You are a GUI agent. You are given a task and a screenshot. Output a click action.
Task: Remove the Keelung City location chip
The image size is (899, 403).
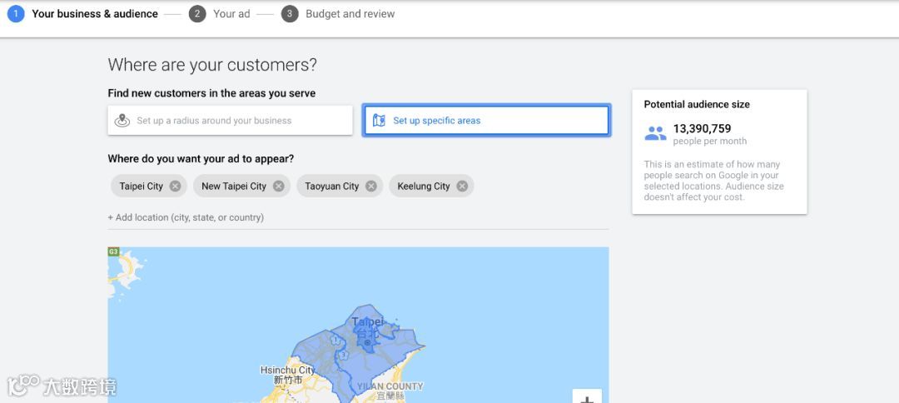462,187
